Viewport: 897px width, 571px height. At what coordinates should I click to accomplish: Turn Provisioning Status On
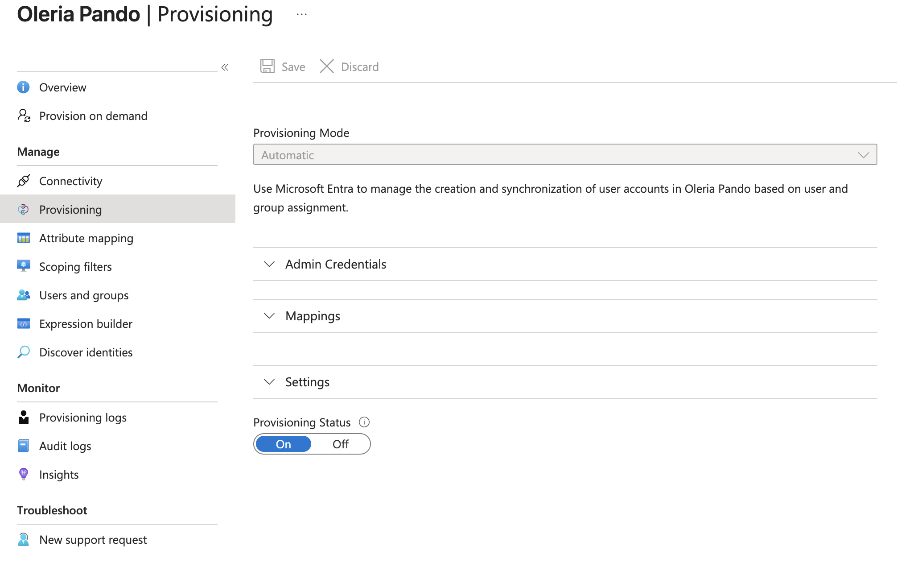[284, 444]
